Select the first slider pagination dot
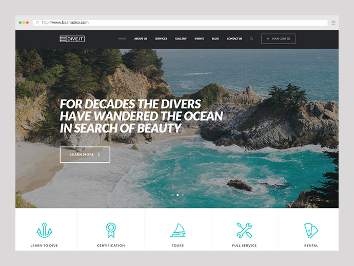This screenshot has height=266, width=354. point(173,195)
